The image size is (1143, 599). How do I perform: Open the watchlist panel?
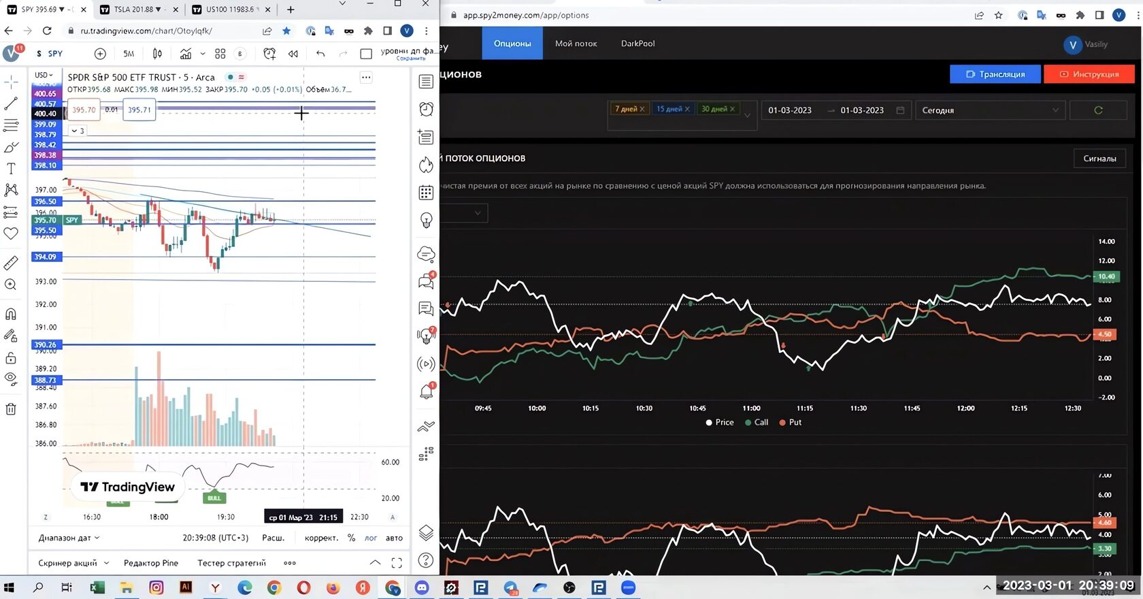click(x=426, y=82)
